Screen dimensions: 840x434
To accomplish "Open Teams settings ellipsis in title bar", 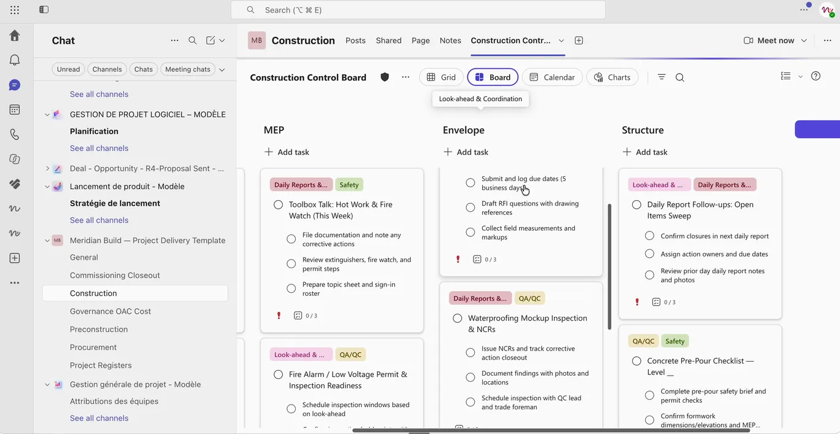I will 804,10.
